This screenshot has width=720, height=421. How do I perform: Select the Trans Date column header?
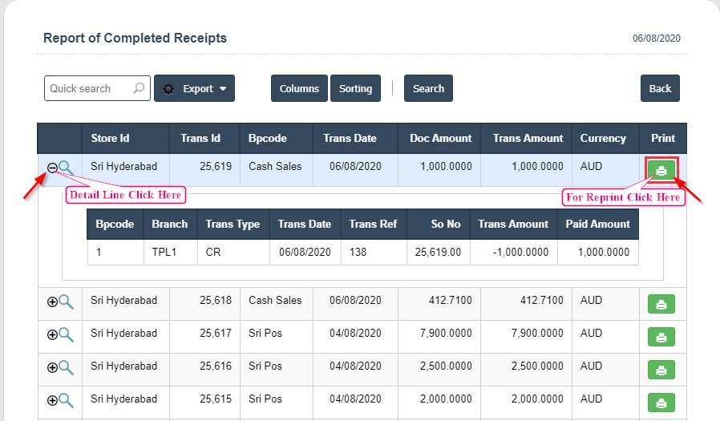point(350,138)
